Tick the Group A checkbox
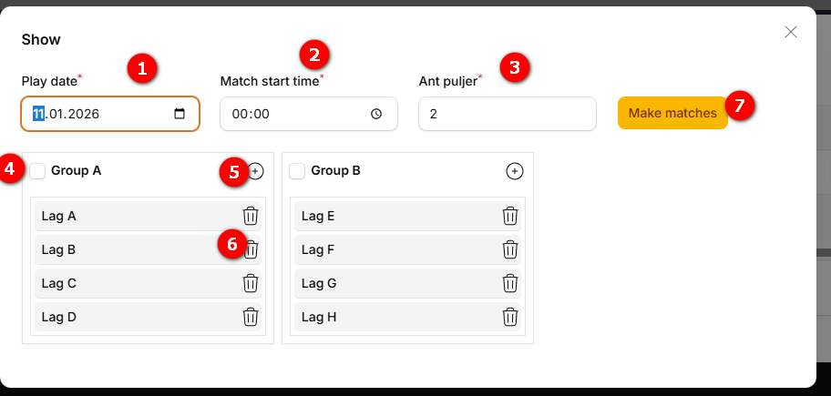This screenshot has height=396, width=831. click(x=38, y=170)
